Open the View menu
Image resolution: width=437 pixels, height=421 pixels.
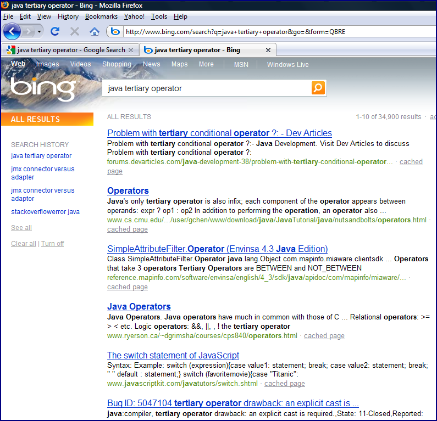[44, 16]
